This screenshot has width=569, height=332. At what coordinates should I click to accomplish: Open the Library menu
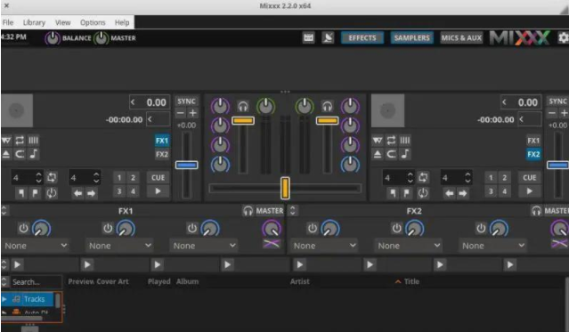click(34, 22)
